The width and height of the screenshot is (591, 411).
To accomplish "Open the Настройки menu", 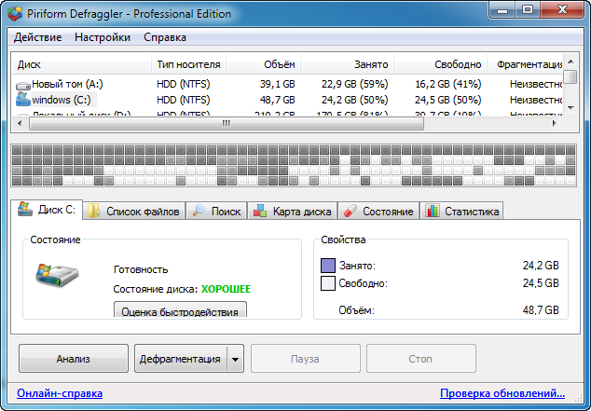I will pos(103,37).
